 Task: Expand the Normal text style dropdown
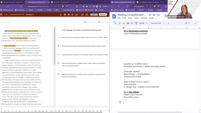(x=158, y=23)
